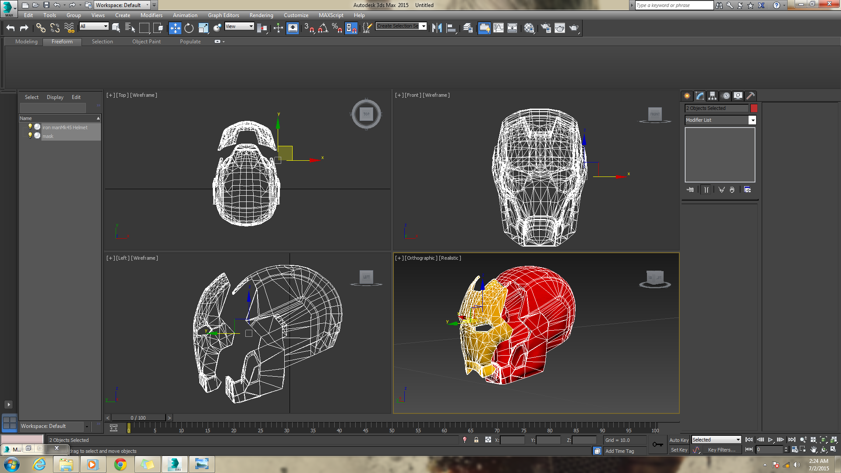
Task: Click Use Pivot Point Center icon
Action: 262,28
